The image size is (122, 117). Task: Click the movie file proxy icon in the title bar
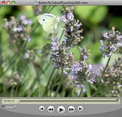coord(36,3)
